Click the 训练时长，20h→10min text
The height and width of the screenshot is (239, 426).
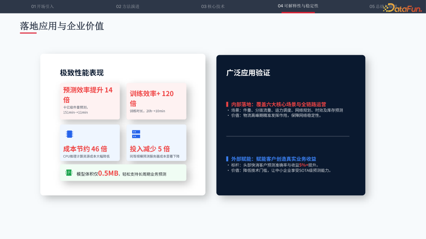click(x=147, y=111)
